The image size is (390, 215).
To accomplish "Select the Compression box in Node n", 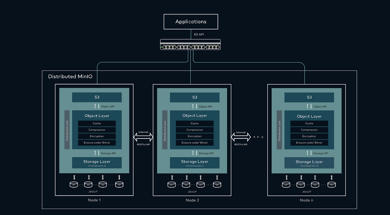I will click(309, 130).
